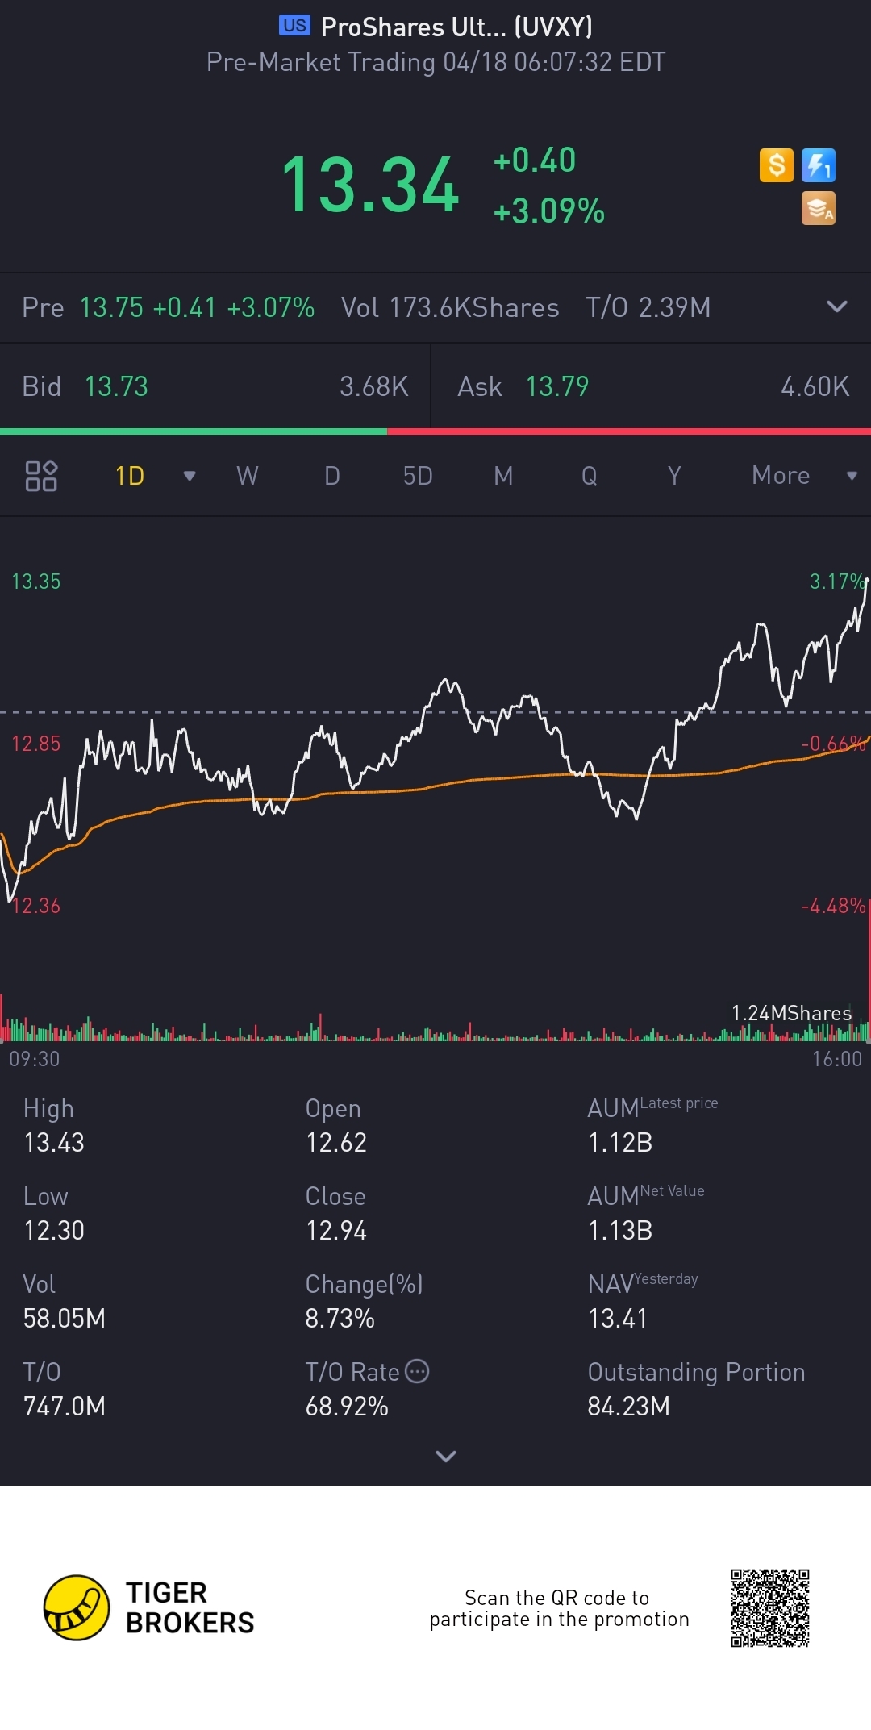871x1730 pixels.
Task: Tap the red ask ratio bar
Action: (x=629, y=431)
